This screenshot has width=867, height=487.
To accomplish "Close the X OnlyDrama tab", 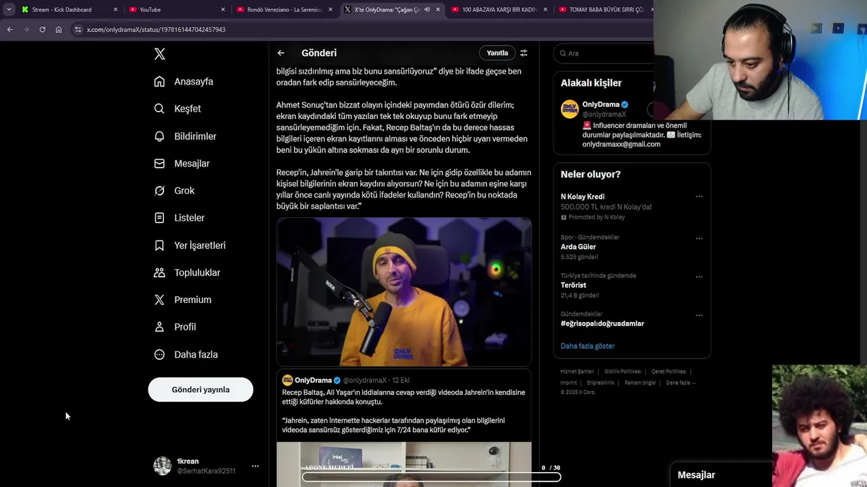I will (438, 9).
